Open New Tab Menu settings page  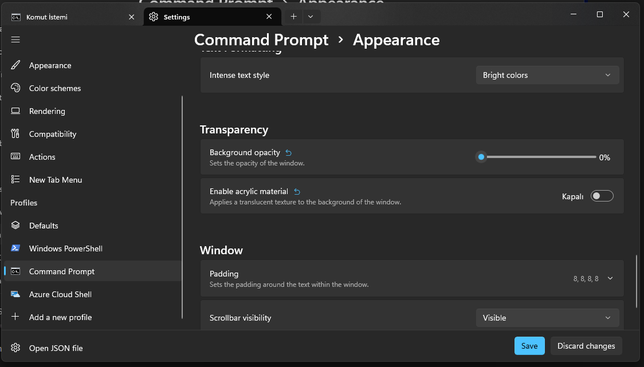(93, 180)
